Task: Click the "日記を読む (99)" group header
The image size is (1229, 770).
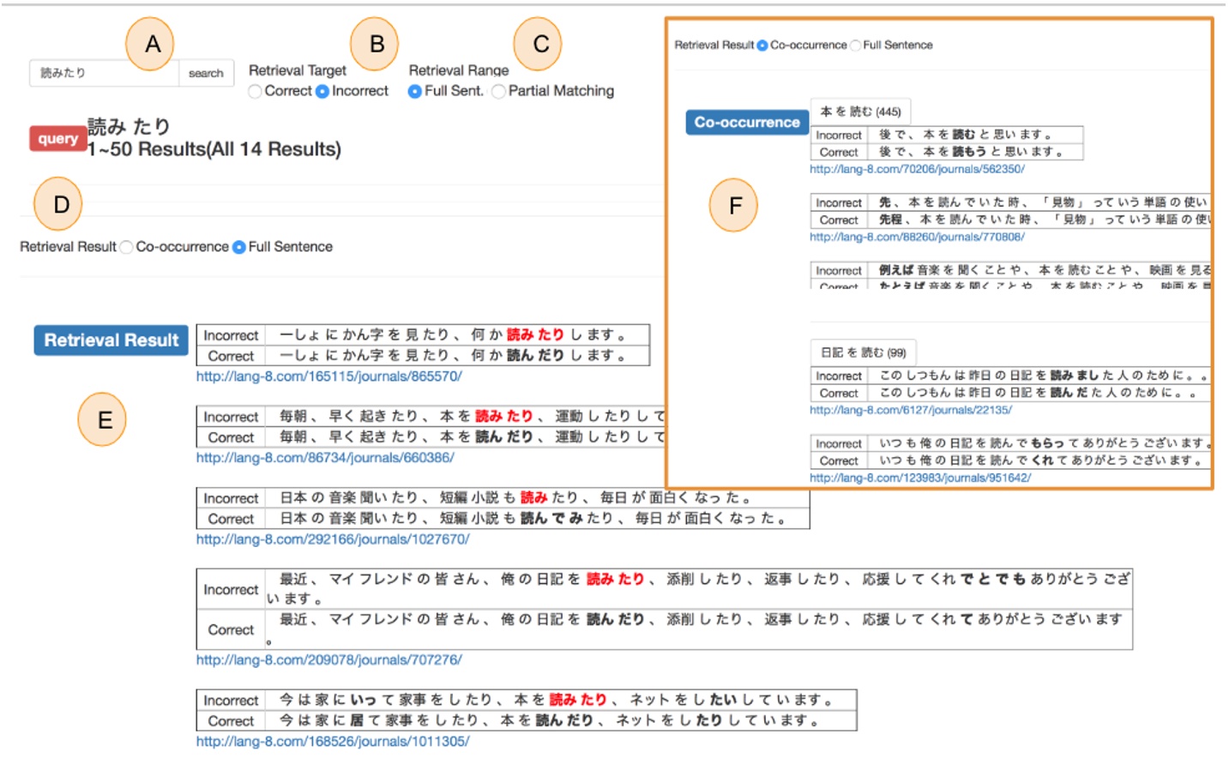Action: point(863,352)
